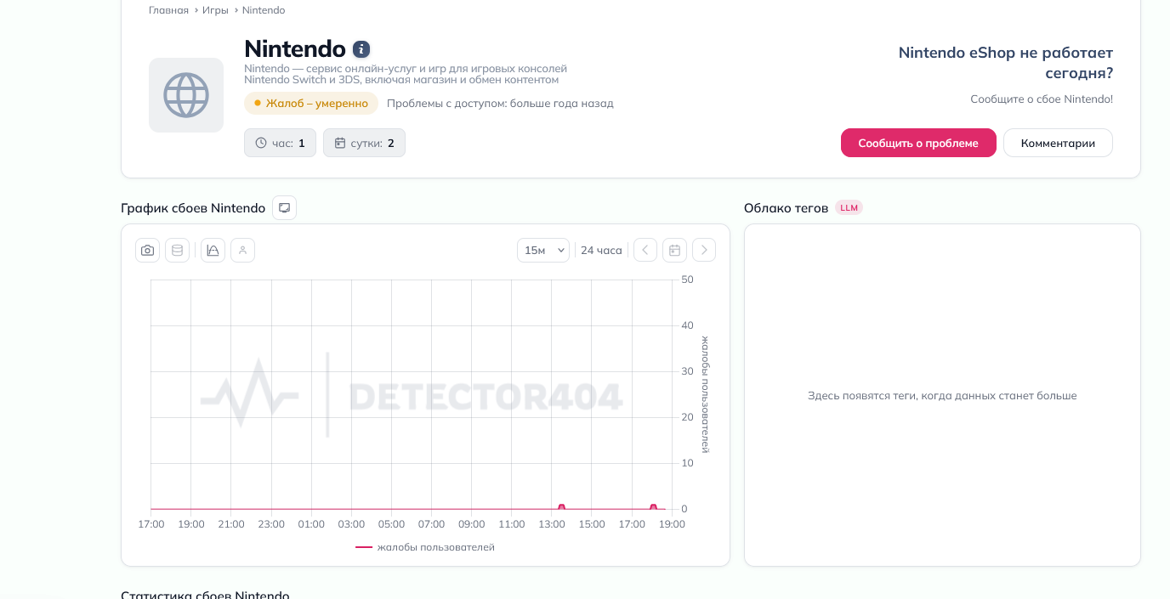Go to Главная breadcrumb link
The height and width of the screenshot is (599, 1170).
(168, 10)
